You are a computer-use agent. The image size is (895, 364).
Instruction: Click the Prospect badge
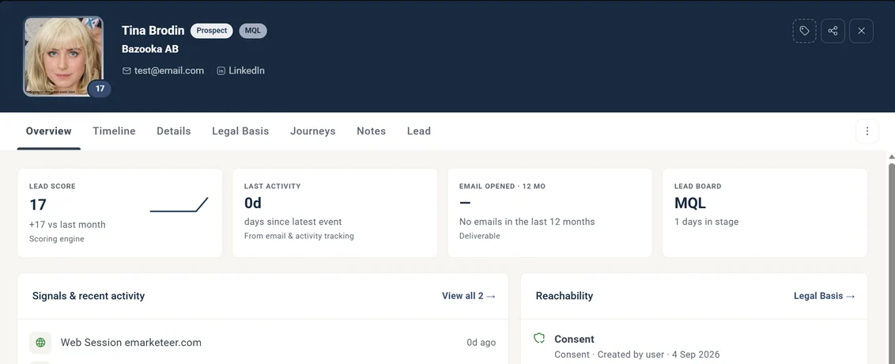pyautogui.click(x=212, y=31)
